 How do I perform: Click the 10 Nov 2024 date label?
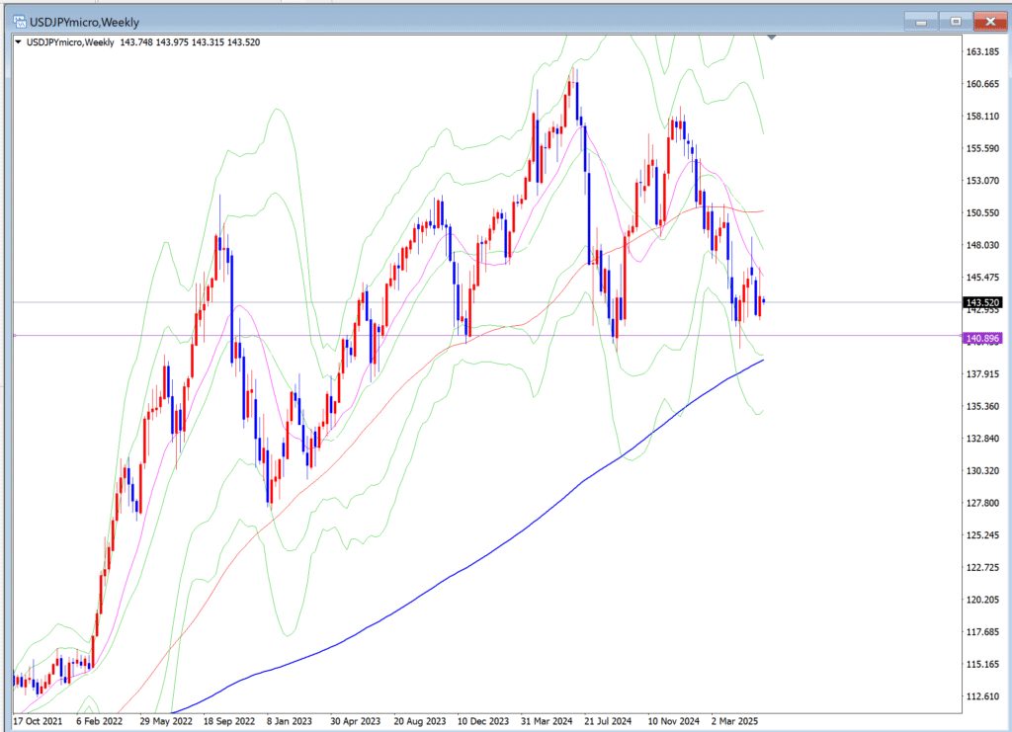point(674,721)
